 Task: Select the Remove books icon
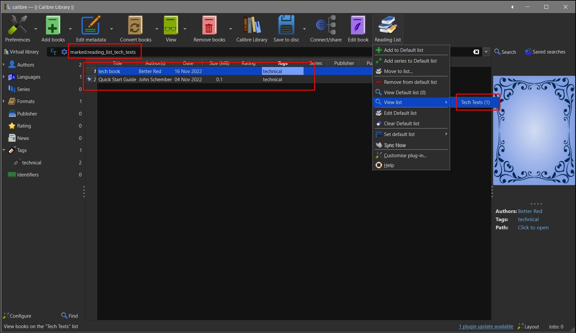209,25
